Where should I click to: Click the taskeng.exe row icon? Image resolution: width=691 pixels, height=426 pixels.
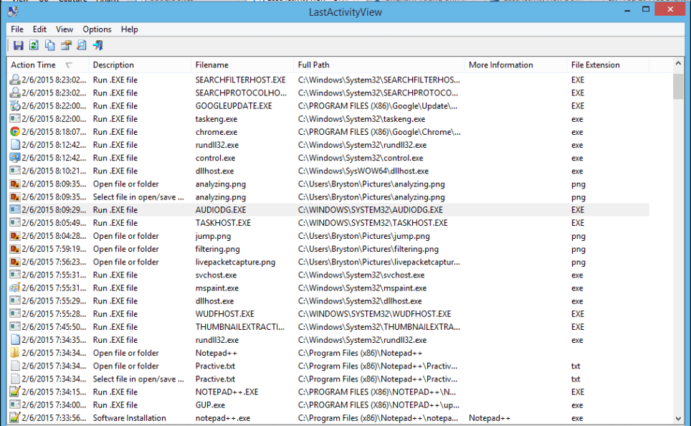(x=15, y=118)
